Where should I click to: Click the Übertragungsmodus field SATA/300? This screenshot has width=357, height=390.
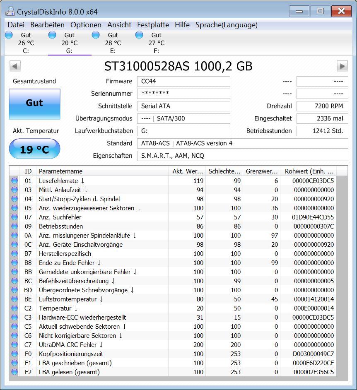coord(183,119)
